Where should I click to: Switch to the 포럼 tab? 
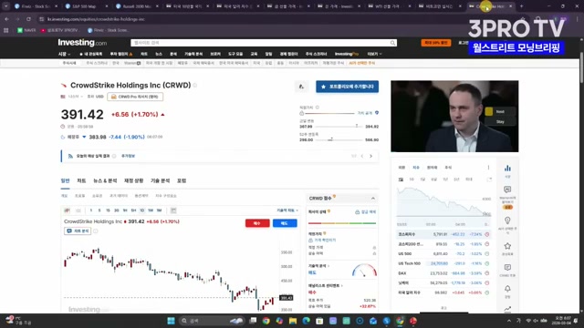(182, 180)
